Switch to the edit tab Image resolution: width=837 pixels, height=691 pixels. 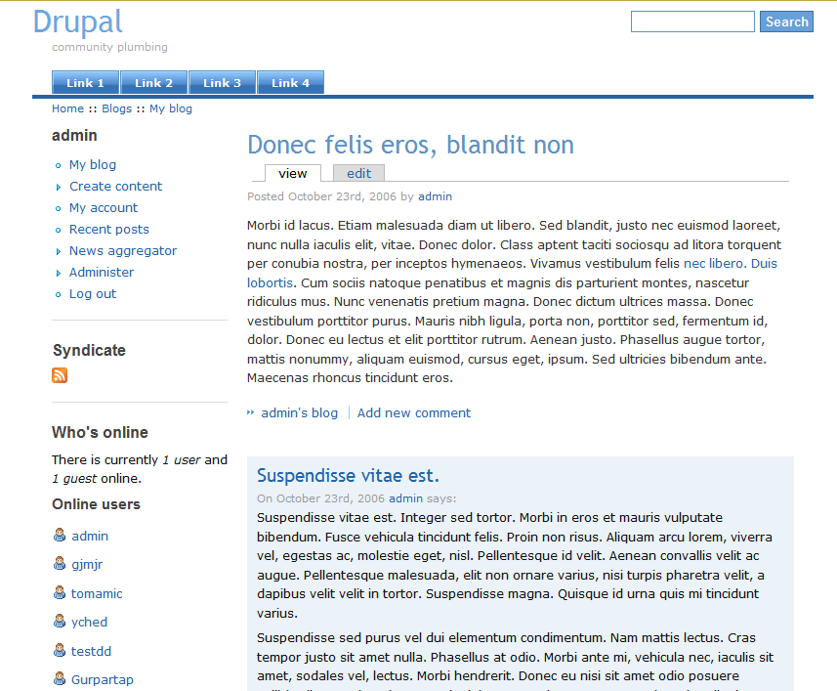358,173
